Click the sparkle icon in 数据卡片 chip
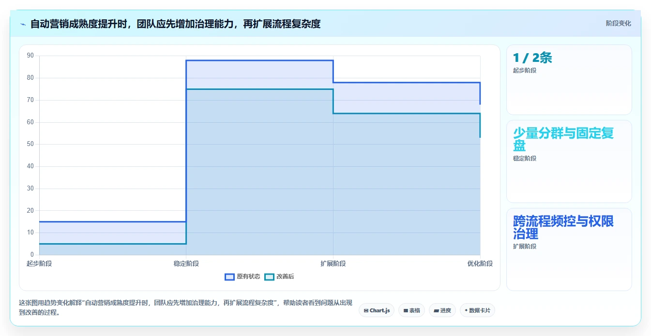 pyautogui.click(x=466, y=310)
